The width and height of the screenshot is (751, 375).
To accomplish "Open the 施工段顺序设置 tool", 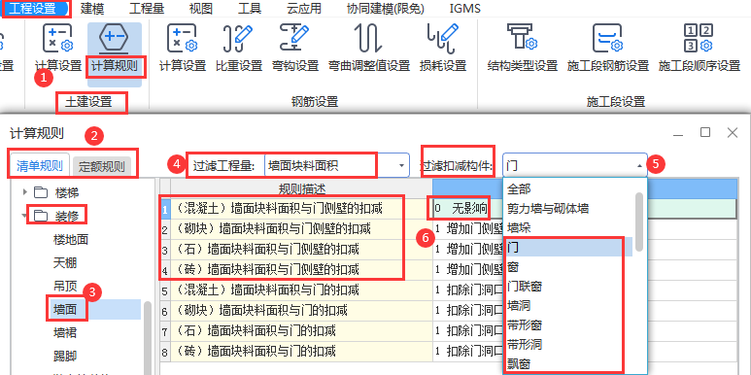I will pos(700,49).
